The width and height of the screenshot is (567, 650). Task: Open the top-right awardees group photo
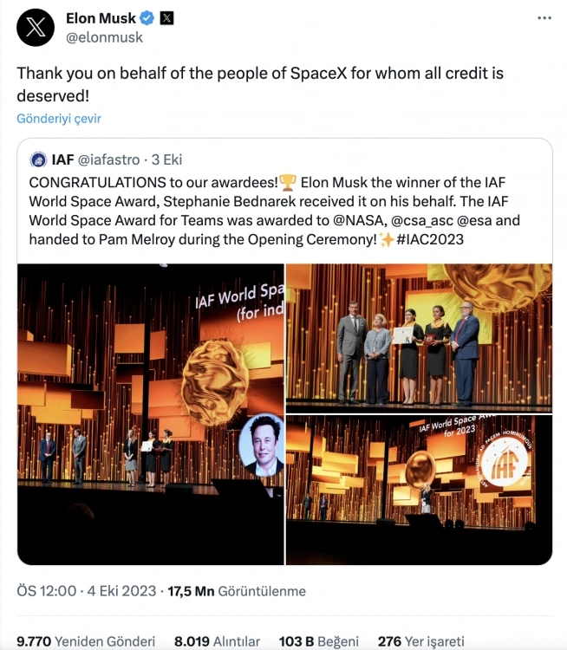point(419,338)
